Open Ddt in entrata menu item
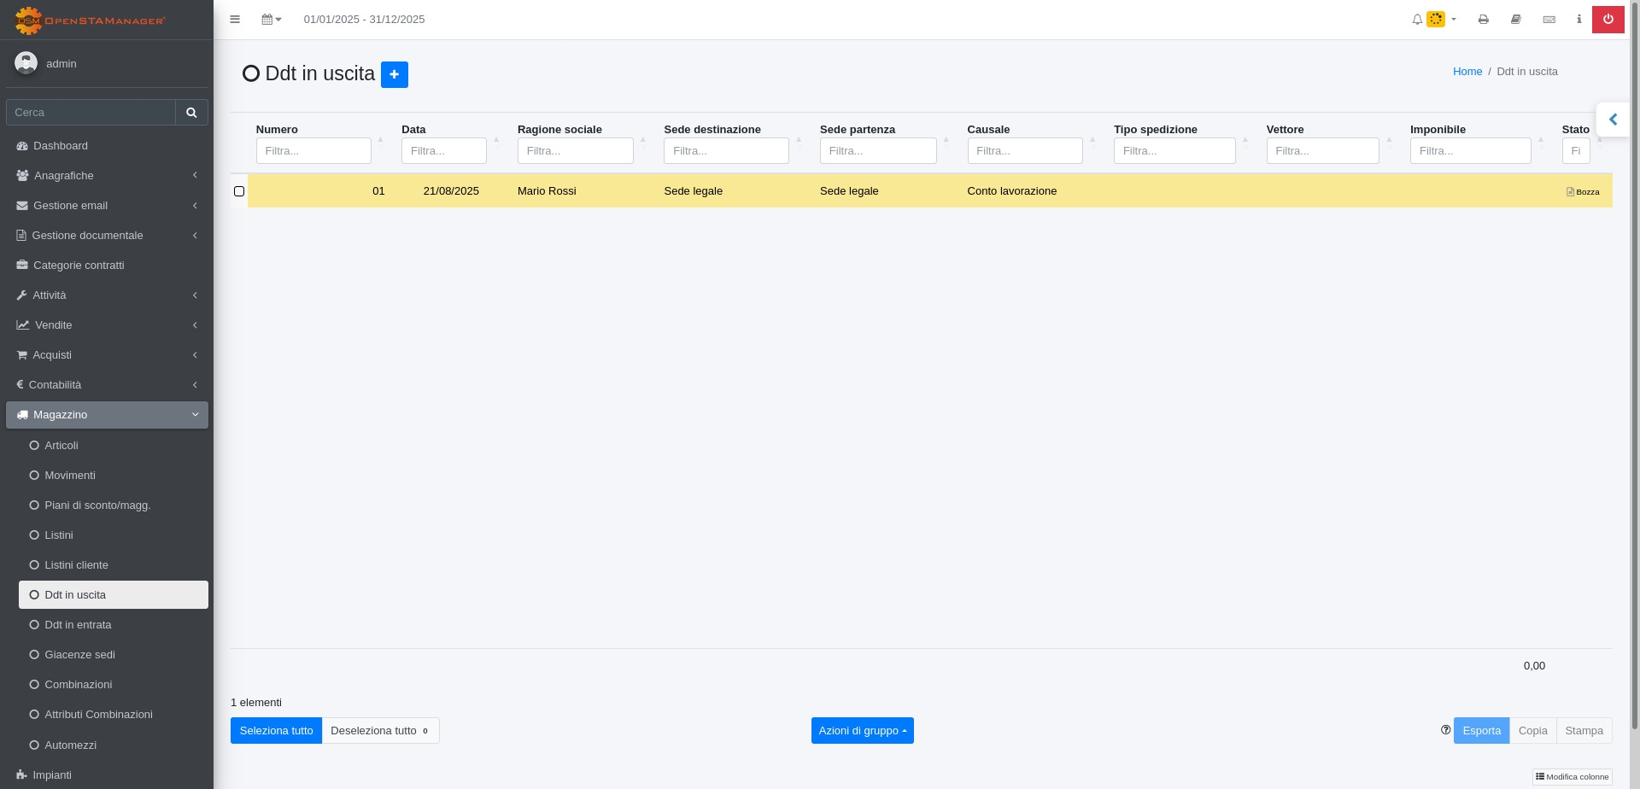 click(x=78, y=625)
